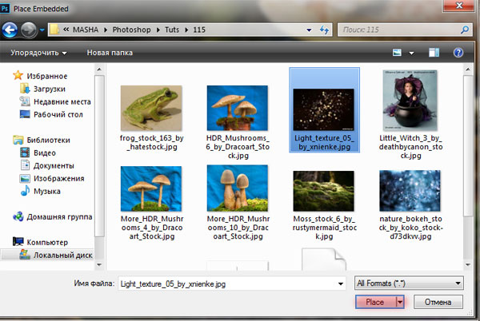The height and width of the screenshot is (321, 480).
Task: Open Загрузки folder in sidebar
Action: [x=50, y=89]
